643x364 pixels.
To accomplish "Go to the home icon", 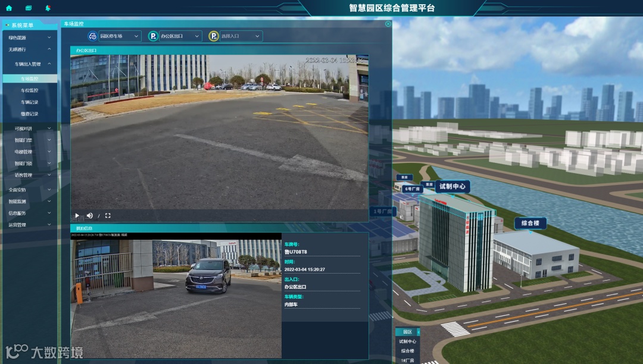I will click(x=9, y=8).
